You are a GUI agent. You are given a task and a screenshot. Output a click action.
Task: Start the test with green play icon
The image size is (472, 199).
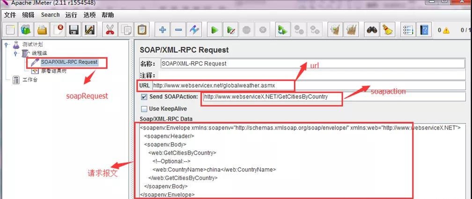[x=214, y=30]
